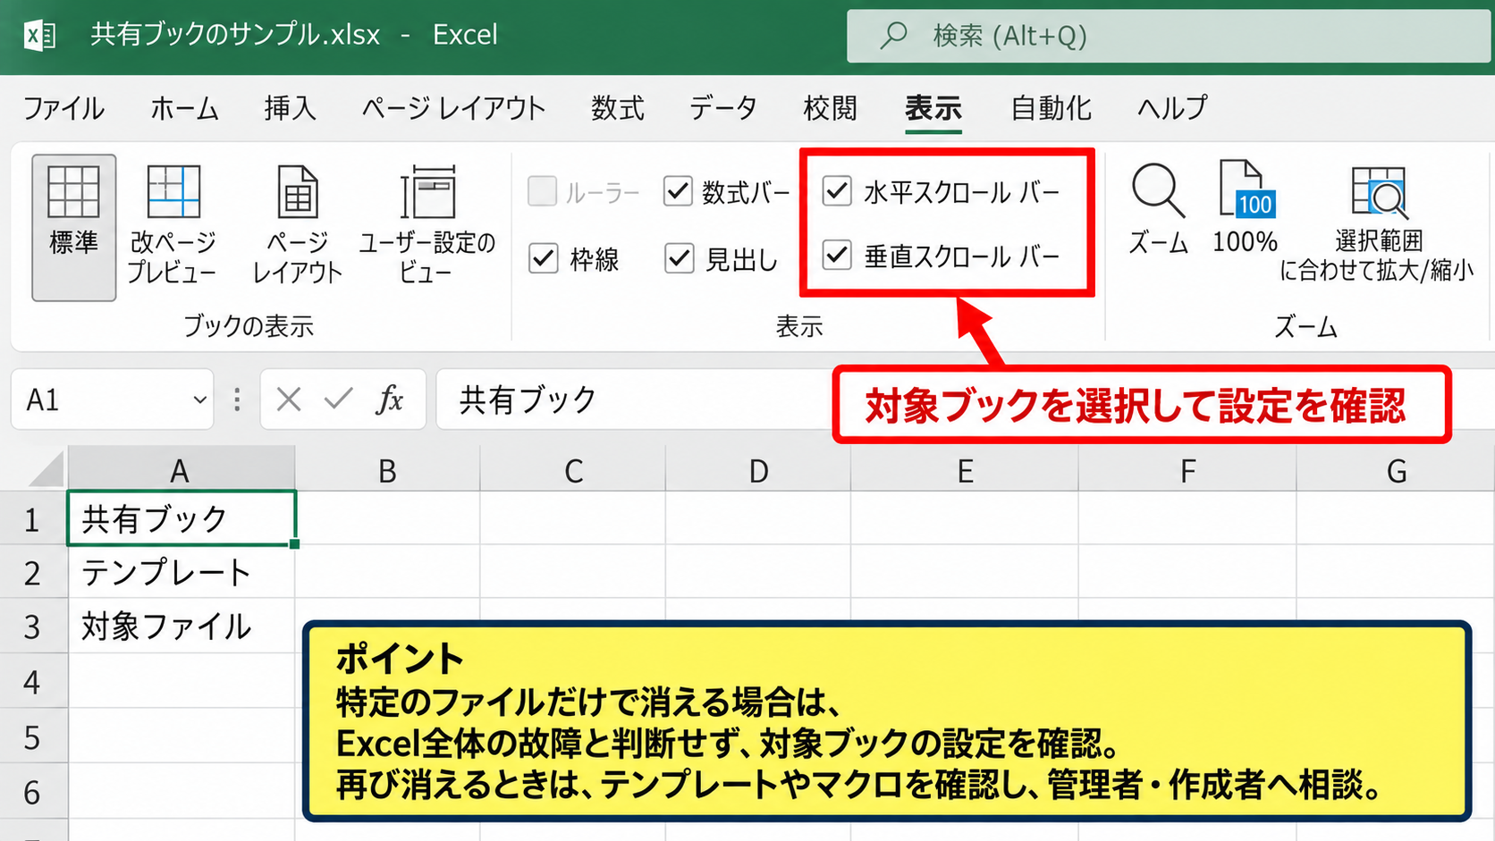Click the formula bar text 共有ブック
The height and width of the screenshot is (841, 1495).
(528, 399)
